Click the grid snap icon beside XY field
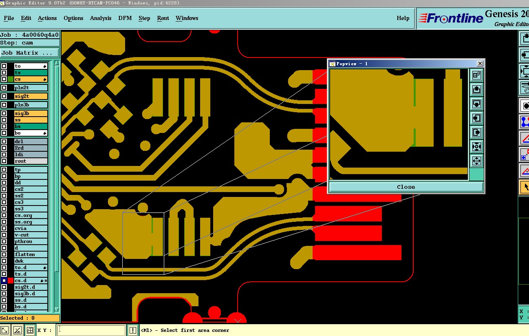The image size is (529, 336). (30, 330)
